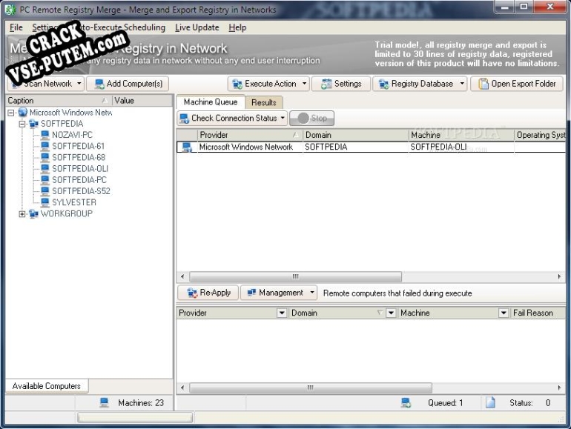Image resolution: width=571 pixels, height=429 pixels.
Task: Click the Fail Reason column header
Action: (538, 313)
